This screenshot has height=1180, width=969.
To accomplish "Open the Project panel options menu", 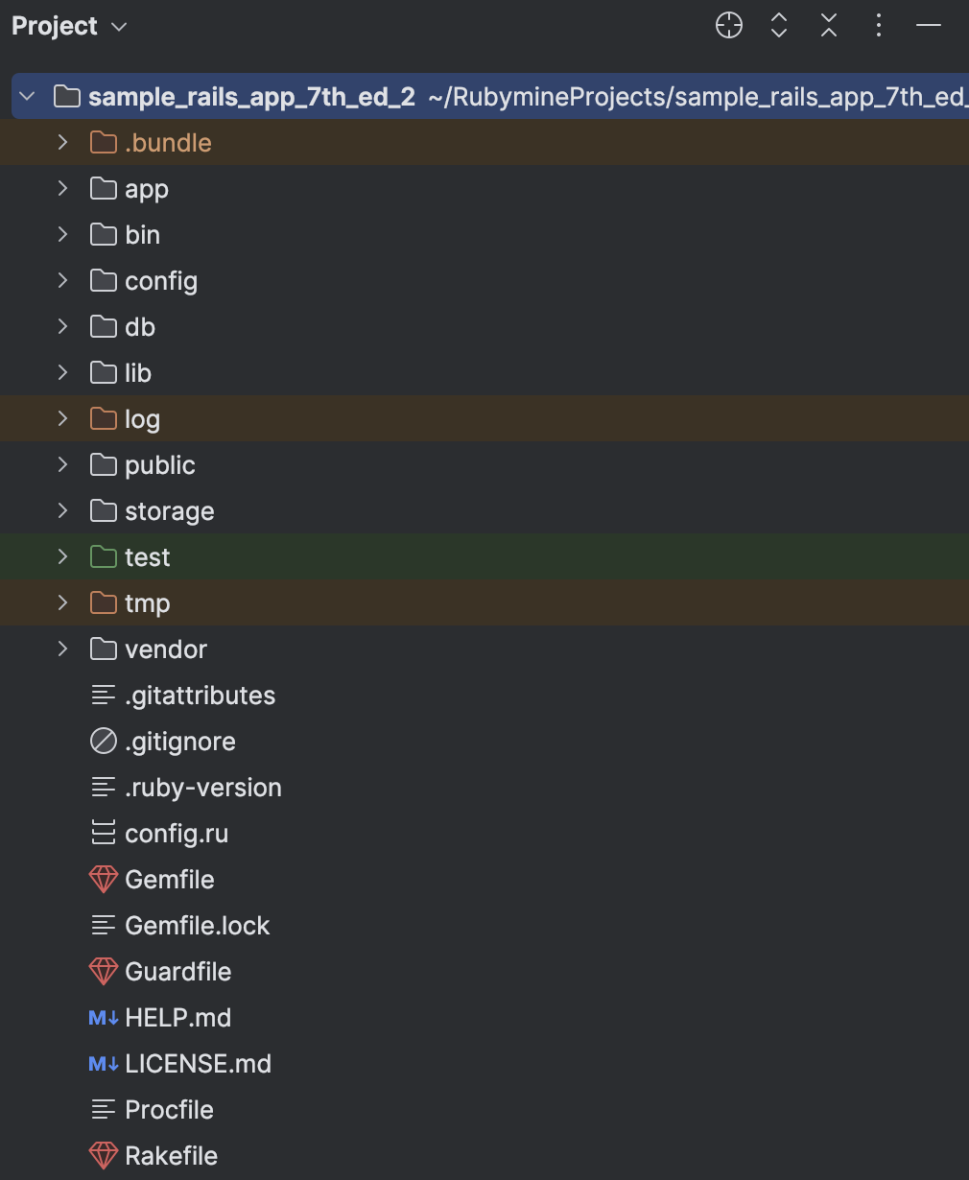I will point(879,26).
